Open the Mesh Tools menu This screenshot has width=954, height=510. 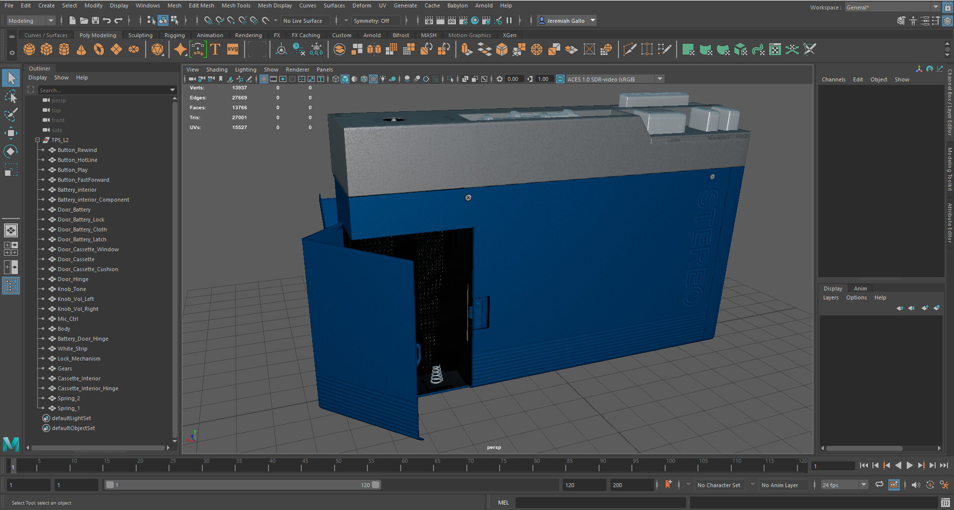click(236, 5)
